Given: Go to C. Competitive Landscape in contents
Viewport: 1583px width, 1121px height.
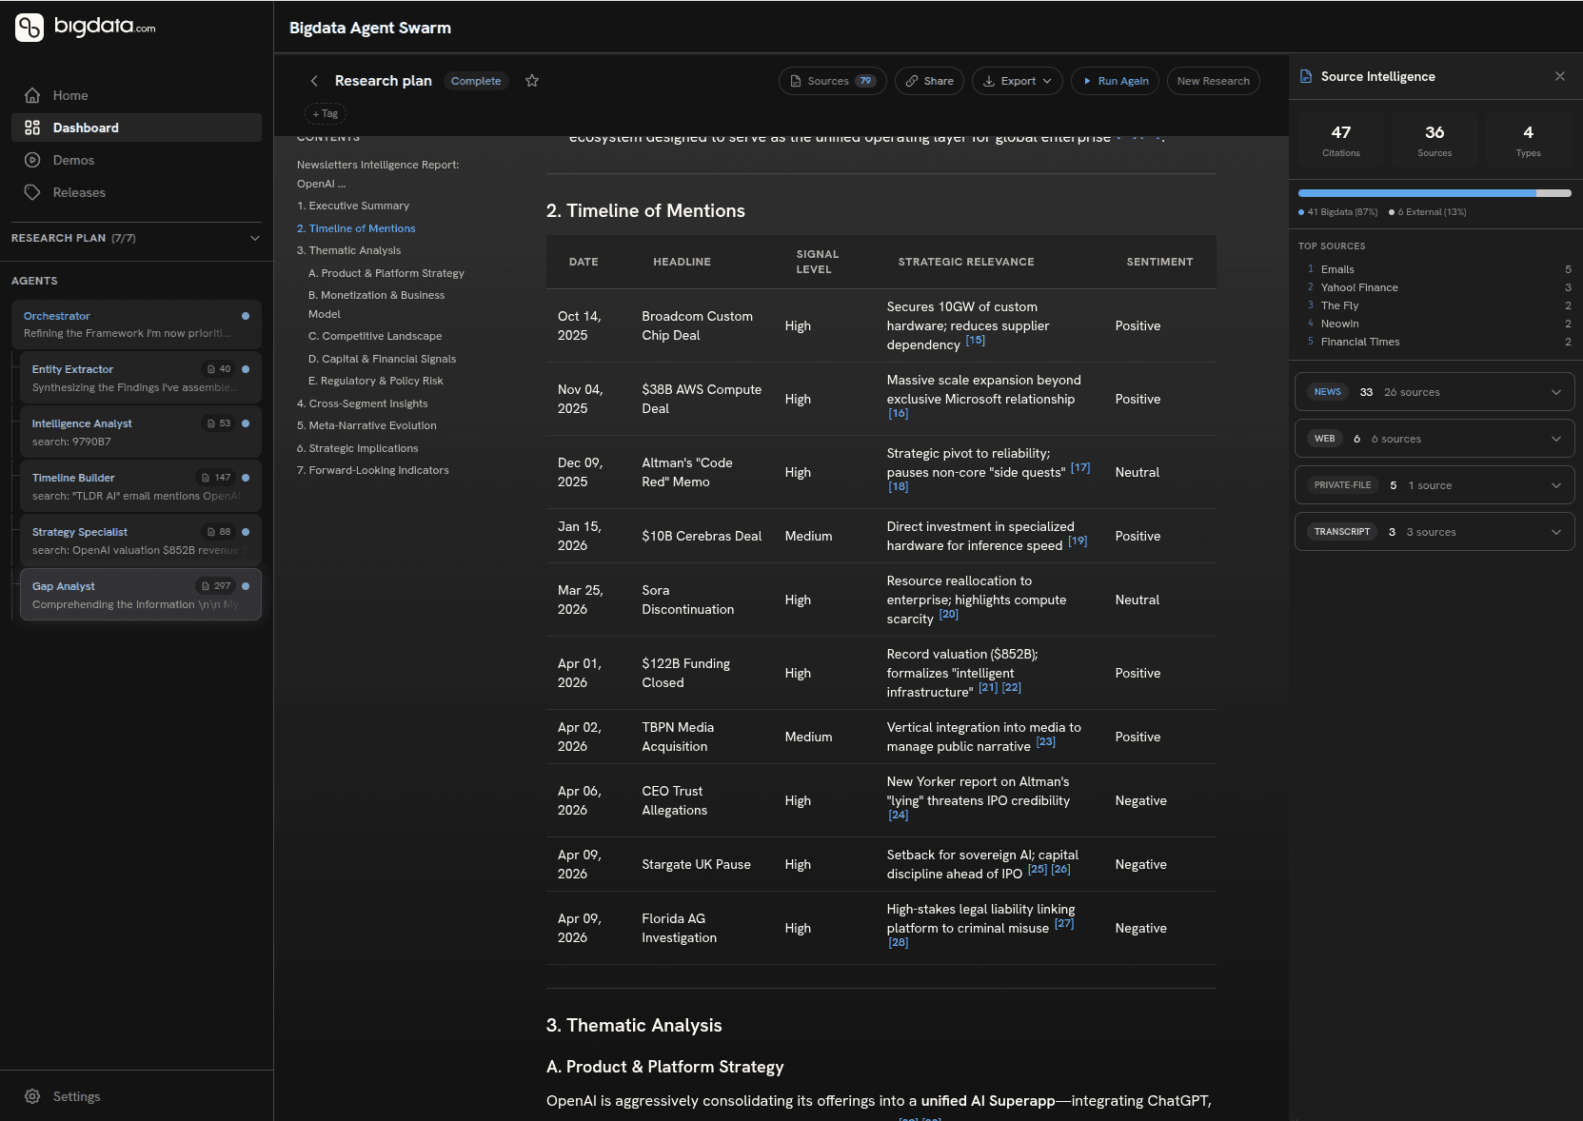Looking at the screenshot, I should (x=375, y=336).
